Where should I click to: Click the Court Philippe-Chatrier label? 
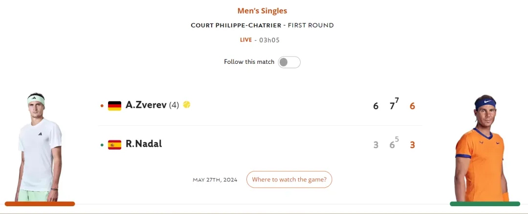tap(235, 25)
